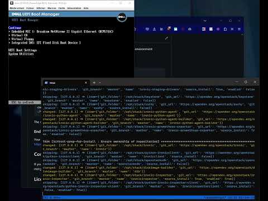Click the red extension icon in browser toolbar
This screenshot has height=201, width=268.
(183, 29)
